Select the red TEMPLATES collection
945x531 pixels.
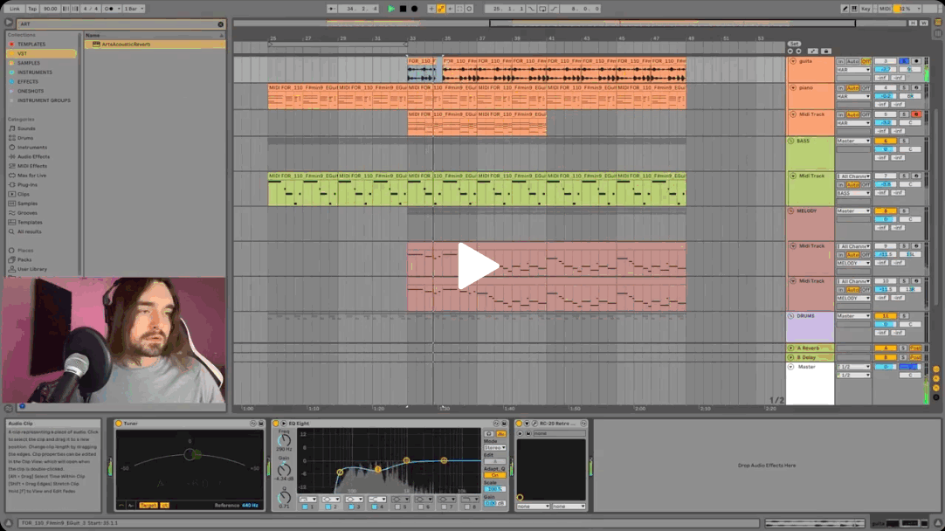(x=31, y=44)
